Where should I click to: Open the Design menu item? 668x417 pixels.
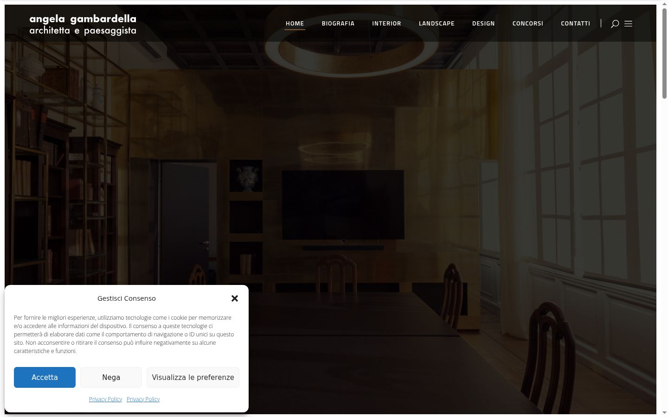[x=483, y=23]
